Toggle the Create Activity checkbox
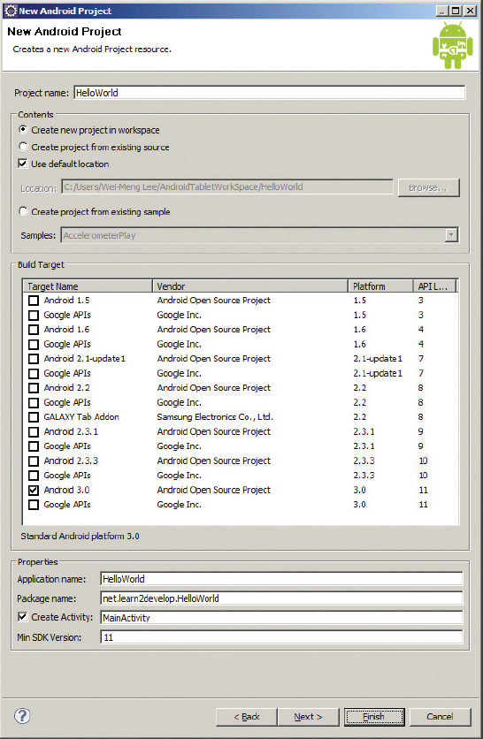 pos(23,616)
